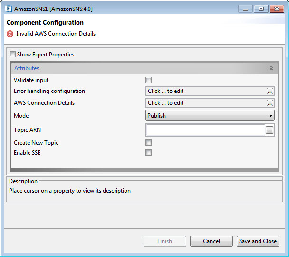Select the Validate input label
This screenshot has height=257, width=289.
[31, 80]
